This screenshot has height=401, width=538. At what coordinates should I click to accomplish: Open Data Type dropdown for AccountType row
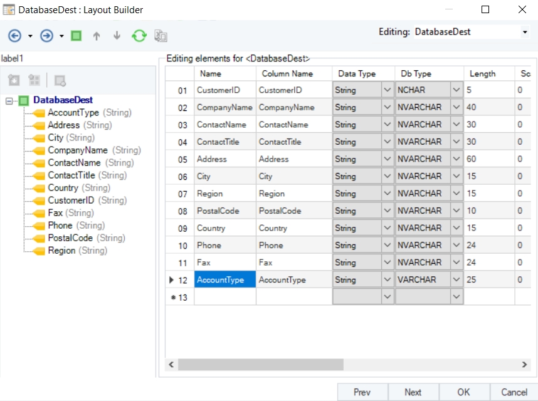(387, 280)
